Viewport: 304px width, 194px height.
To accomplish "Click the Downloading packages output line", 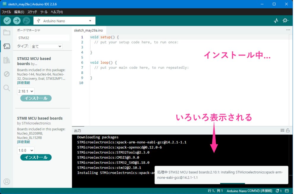I will (x=98, y=137).
